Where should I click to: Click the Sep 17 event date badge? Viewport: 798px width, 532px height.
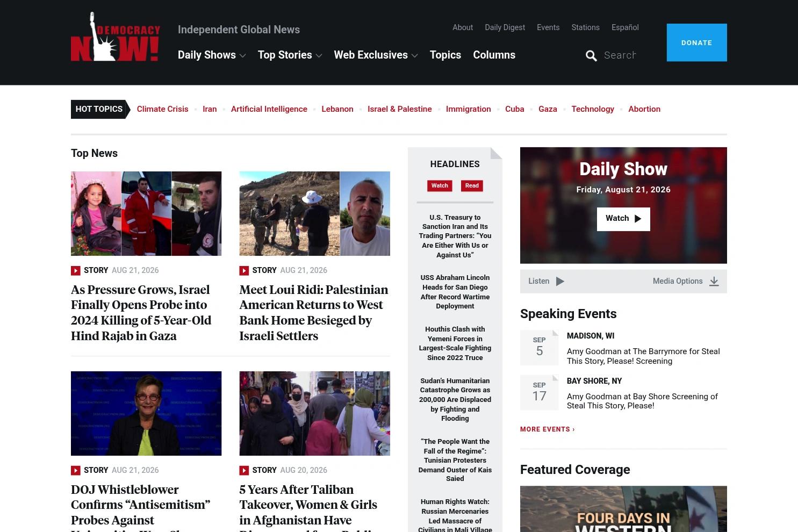[540, 393]
